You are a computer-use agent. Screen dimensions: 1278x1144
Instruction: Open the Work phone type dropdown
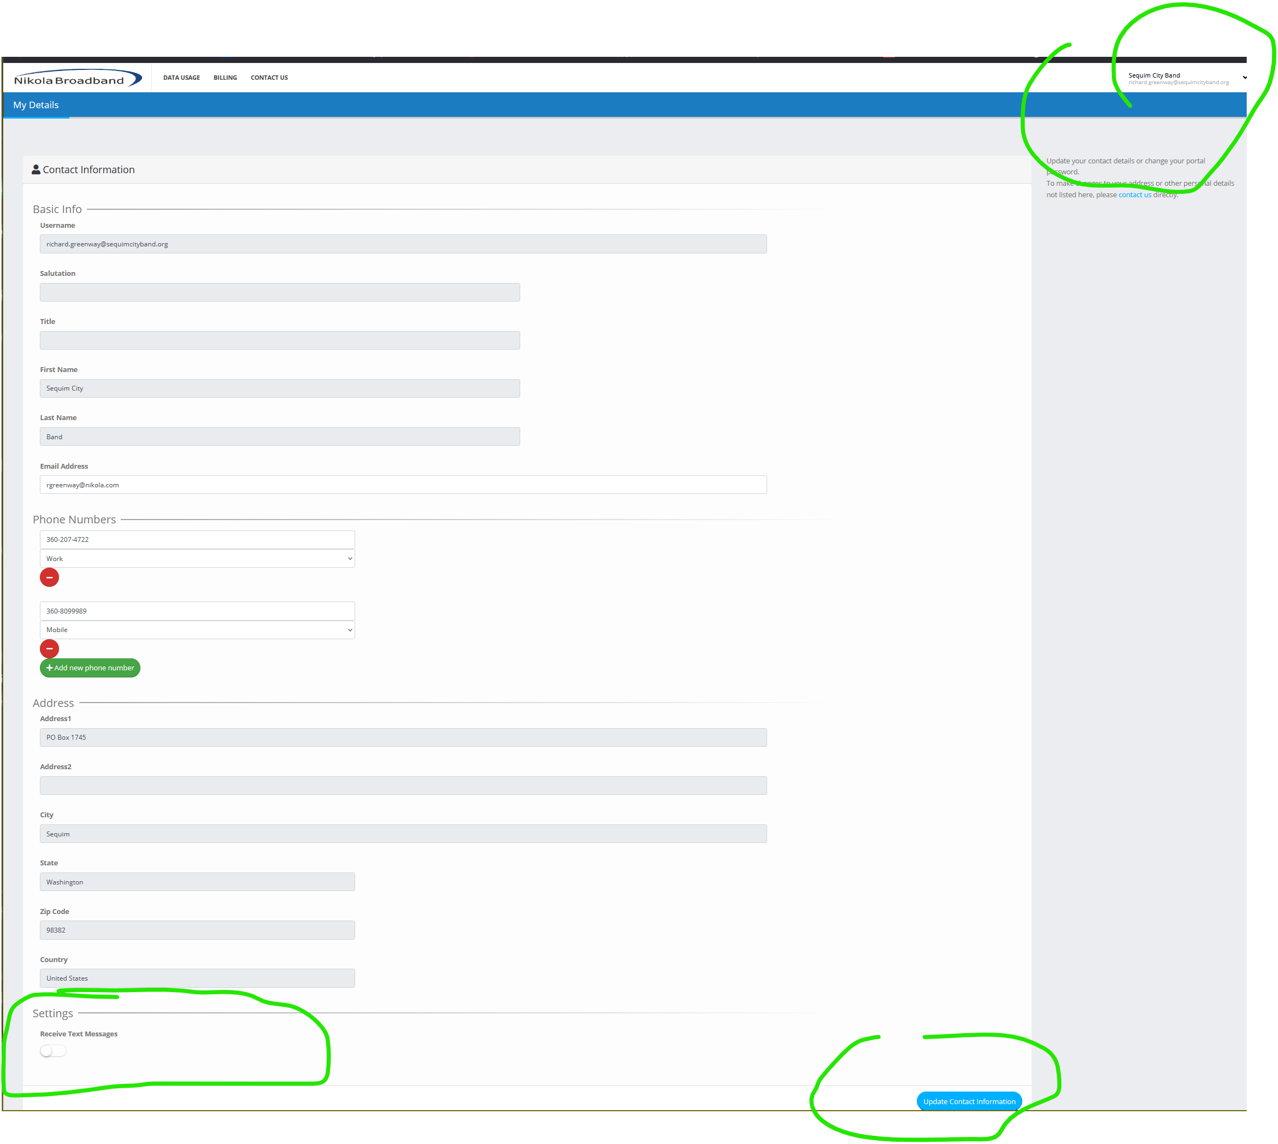(197, 558)
